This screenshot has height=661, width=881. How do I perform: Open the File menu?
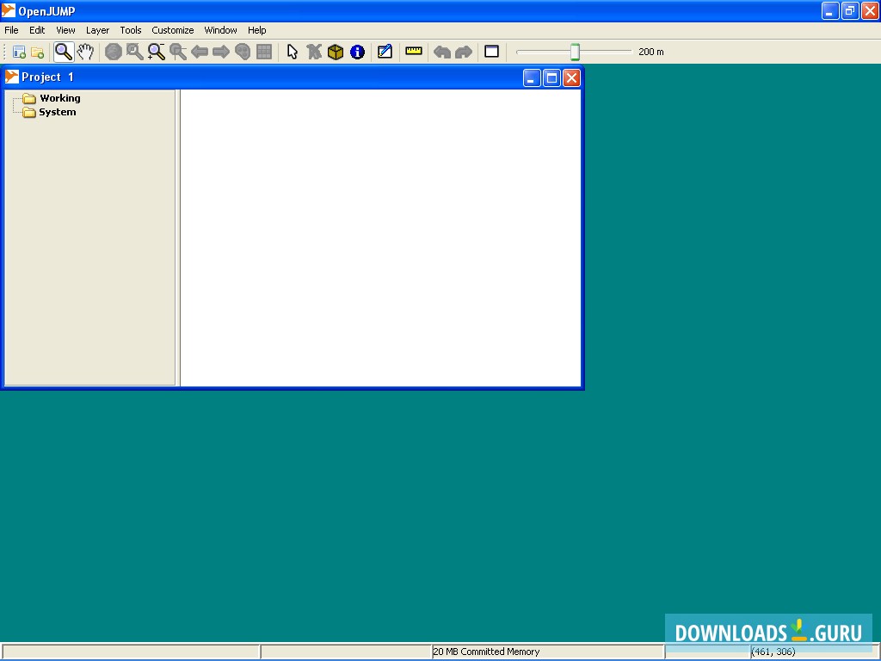[x=11, y=30]
